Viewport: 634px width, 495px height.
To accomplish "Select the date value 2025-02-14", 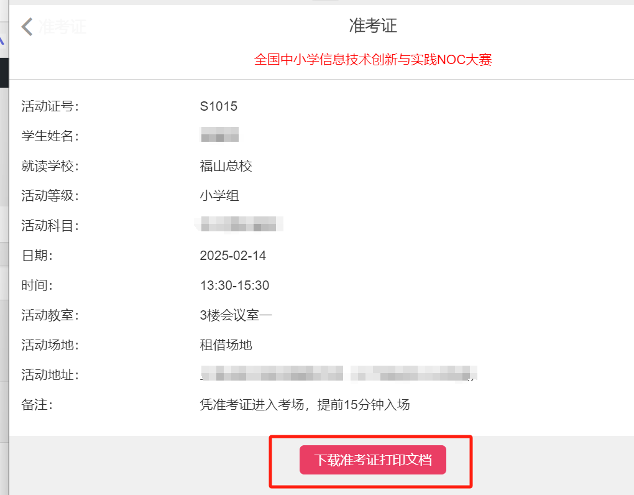I will pos(233,256).
